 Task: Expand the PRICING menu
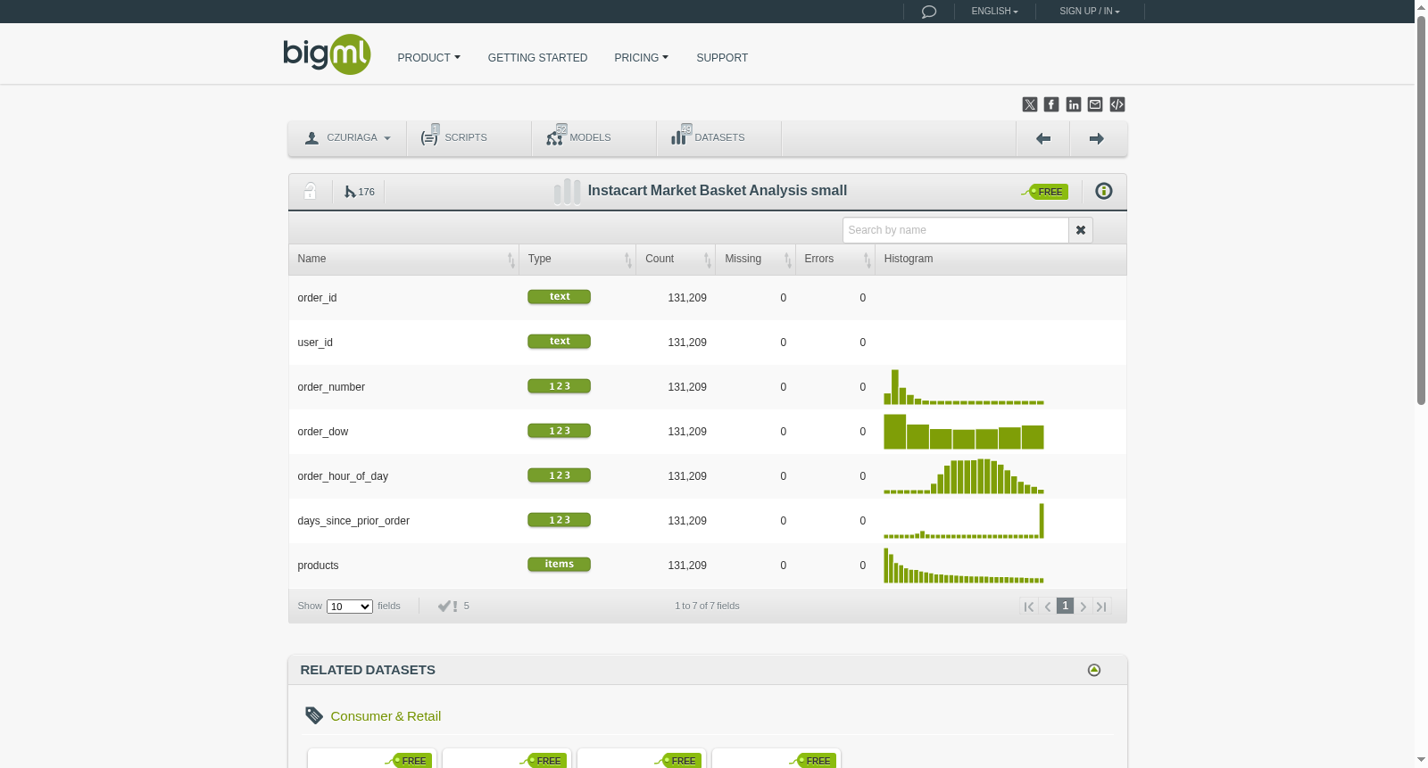click(x=641, y=58)
